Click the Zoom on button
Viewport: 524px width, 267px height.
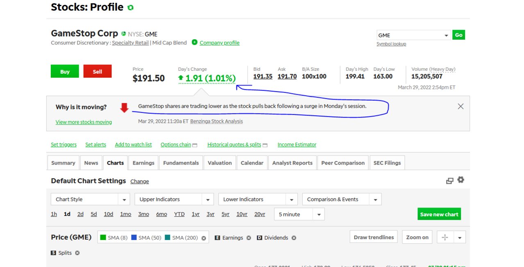[x=417, y=237]
